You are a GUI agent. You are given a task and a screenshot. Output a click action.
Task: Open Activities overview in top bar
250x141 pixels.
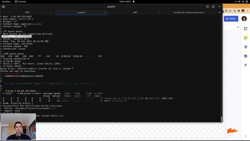click(6, 2)
